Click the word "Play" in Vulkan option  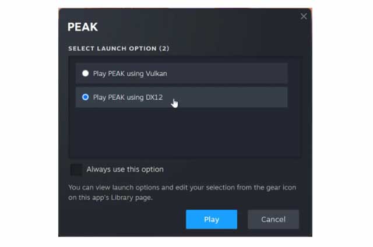tap(100, 73)
